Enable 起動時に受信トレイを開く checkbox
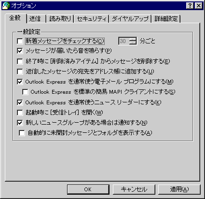The image size is (205, 199). coord(20,113)
